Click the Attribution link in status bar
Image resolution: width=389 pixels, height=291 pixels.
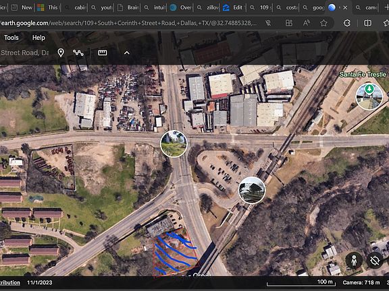point(10,283)
